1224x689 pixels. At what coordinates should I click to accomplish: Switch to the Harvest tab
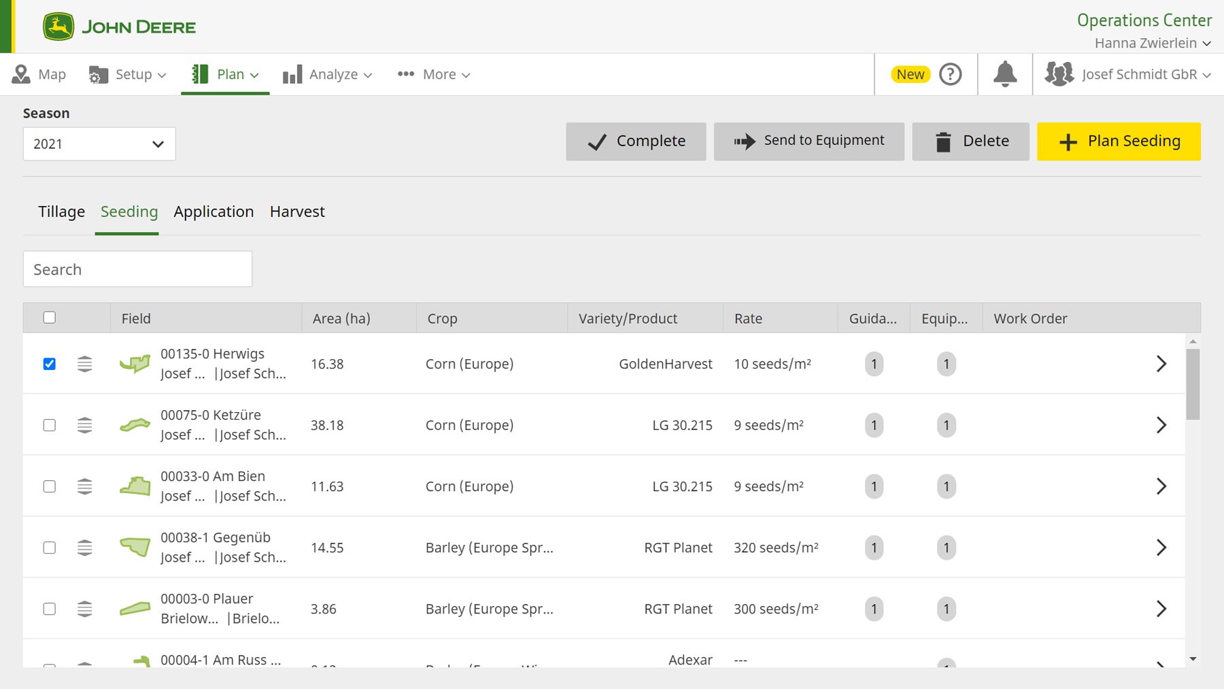point(296,212)
